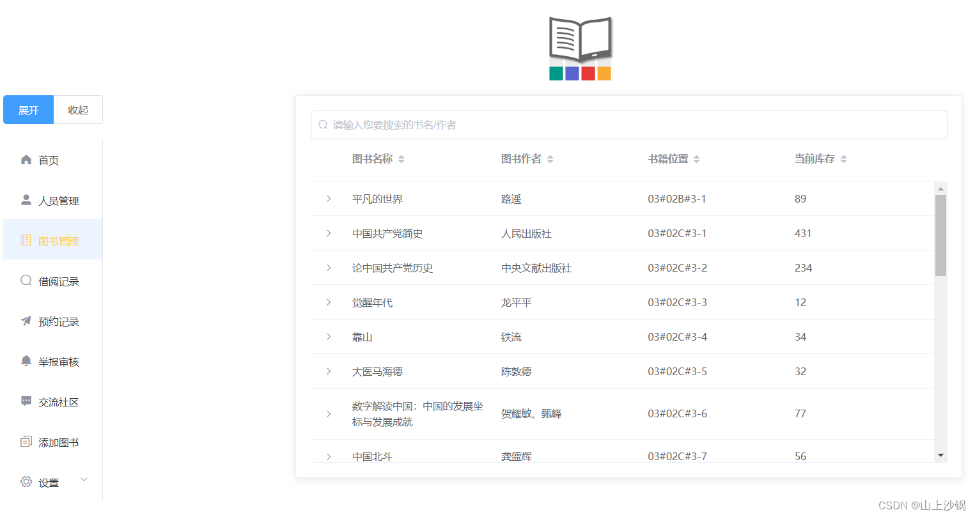The image size is (975, 517).
Task: Open 首页 menu item
Action: tap(52, 160)
